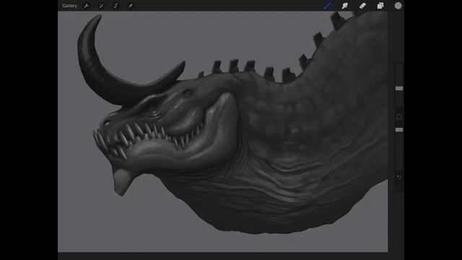Click the brush size slider handle
The width and height of the screenshot is (462, 260).
coord(399,88)
